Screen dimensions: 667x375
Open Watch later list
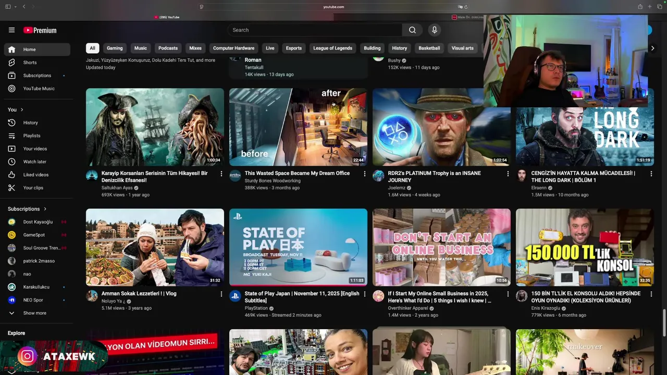(x=37, y=162)
